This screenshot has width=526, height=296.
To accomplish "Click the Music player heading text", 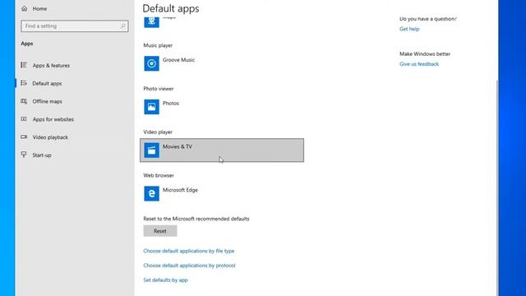I will click(158, 45).
